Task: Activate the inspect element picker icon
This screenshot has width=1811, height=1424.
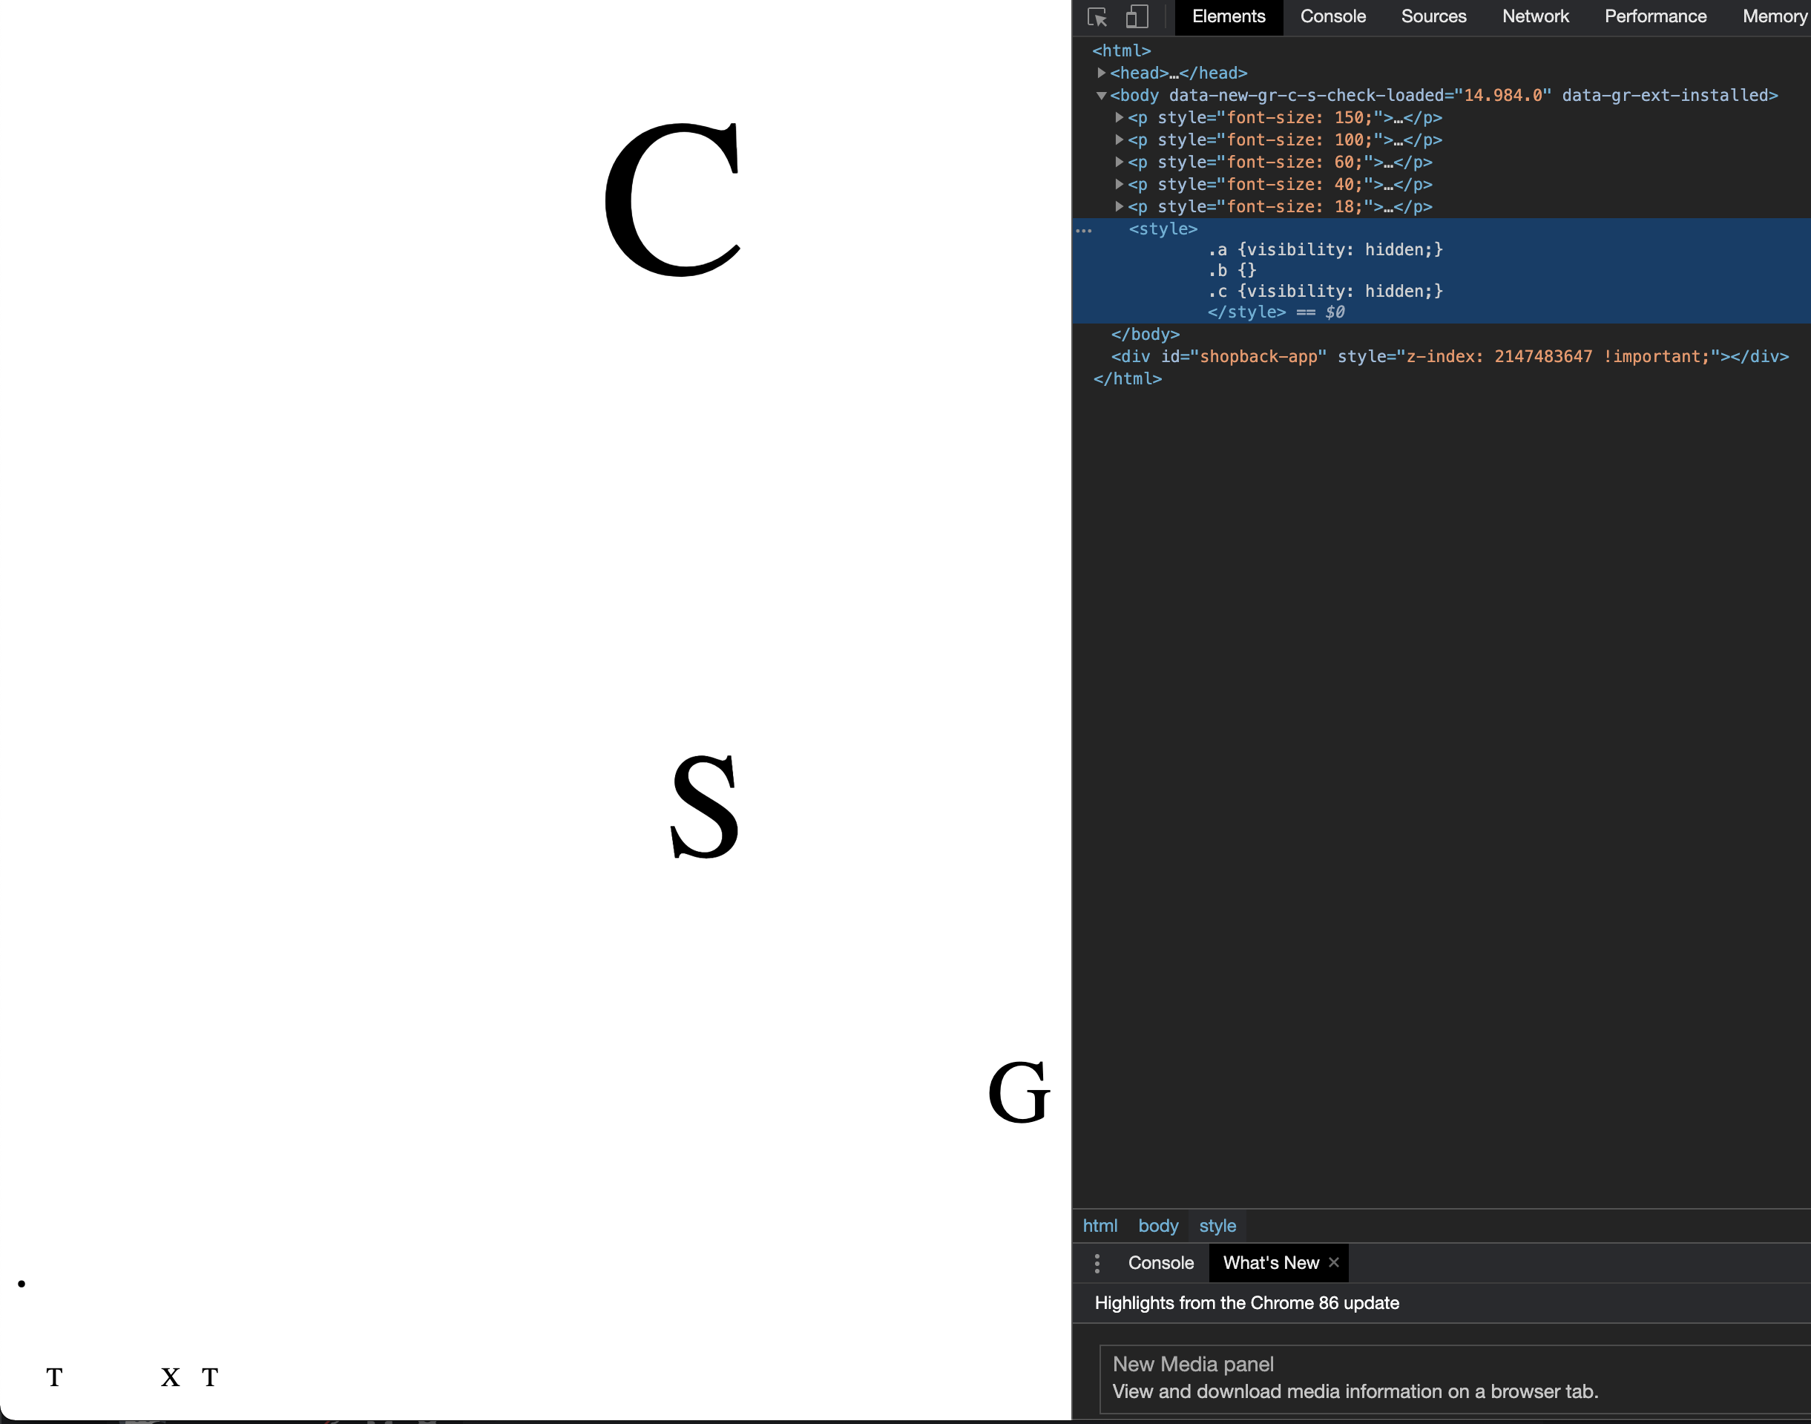Action: click(x=1097, y=16)
